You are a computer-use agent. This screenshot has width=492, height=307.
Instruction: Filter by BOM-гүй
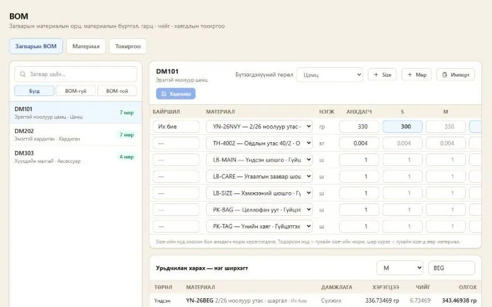click(x=76, y=91)
